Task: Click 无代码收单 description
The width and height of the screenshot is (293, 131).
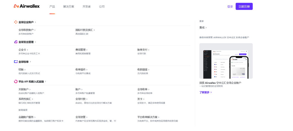Action: pos(143,74)
